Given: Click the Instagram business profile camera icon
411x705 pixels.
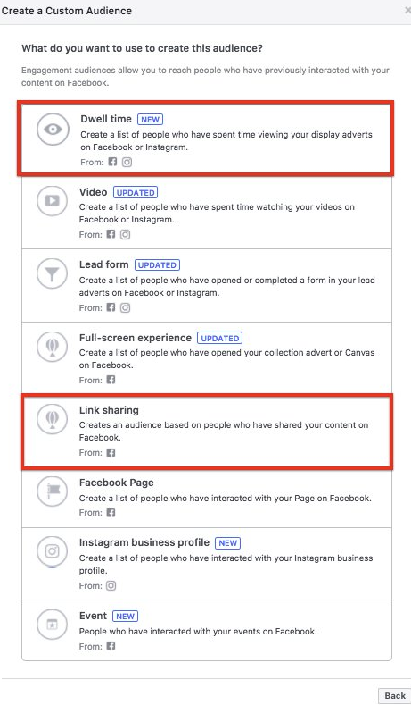Looking at the screenshot, I should click(52, 550).
